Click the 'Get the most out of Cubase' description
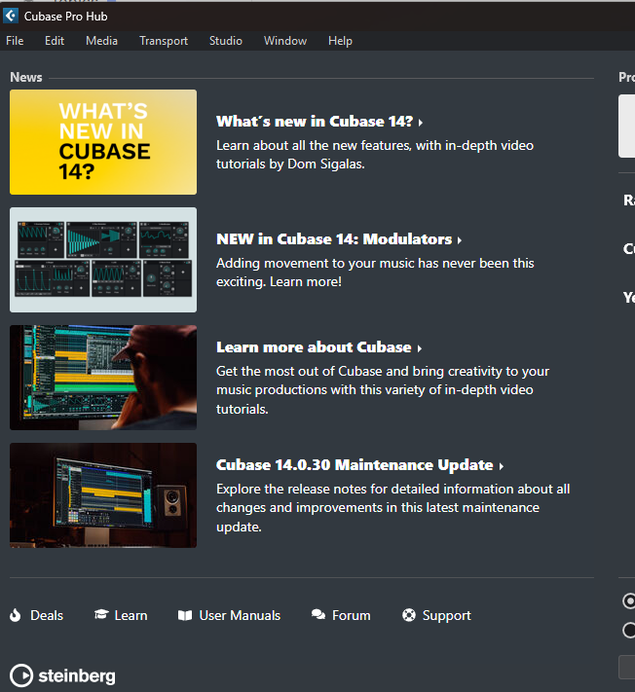This screenshot has height=692, width=635. point(383,390)
